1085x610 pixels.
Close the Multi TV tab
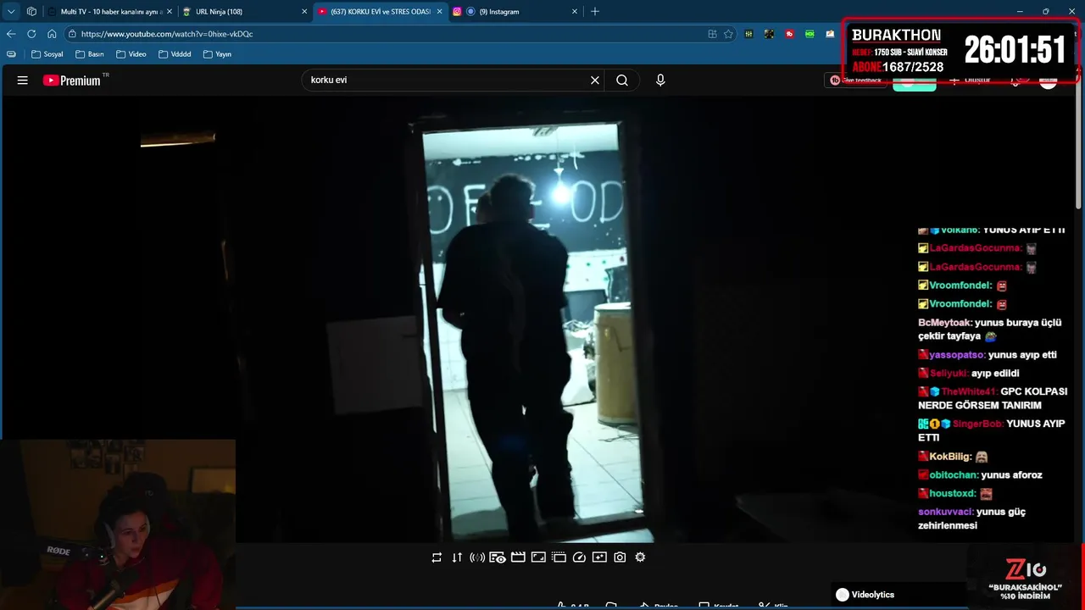click(x=170, y=12)
